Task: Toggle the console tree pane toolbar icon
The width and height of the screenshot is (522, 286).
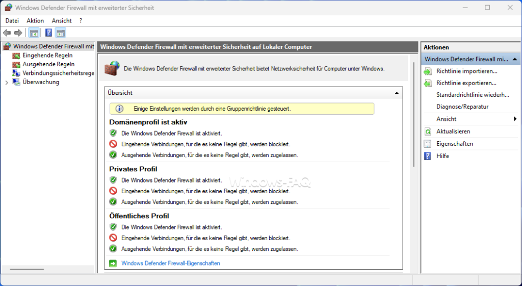Action: tap(34, 33)
